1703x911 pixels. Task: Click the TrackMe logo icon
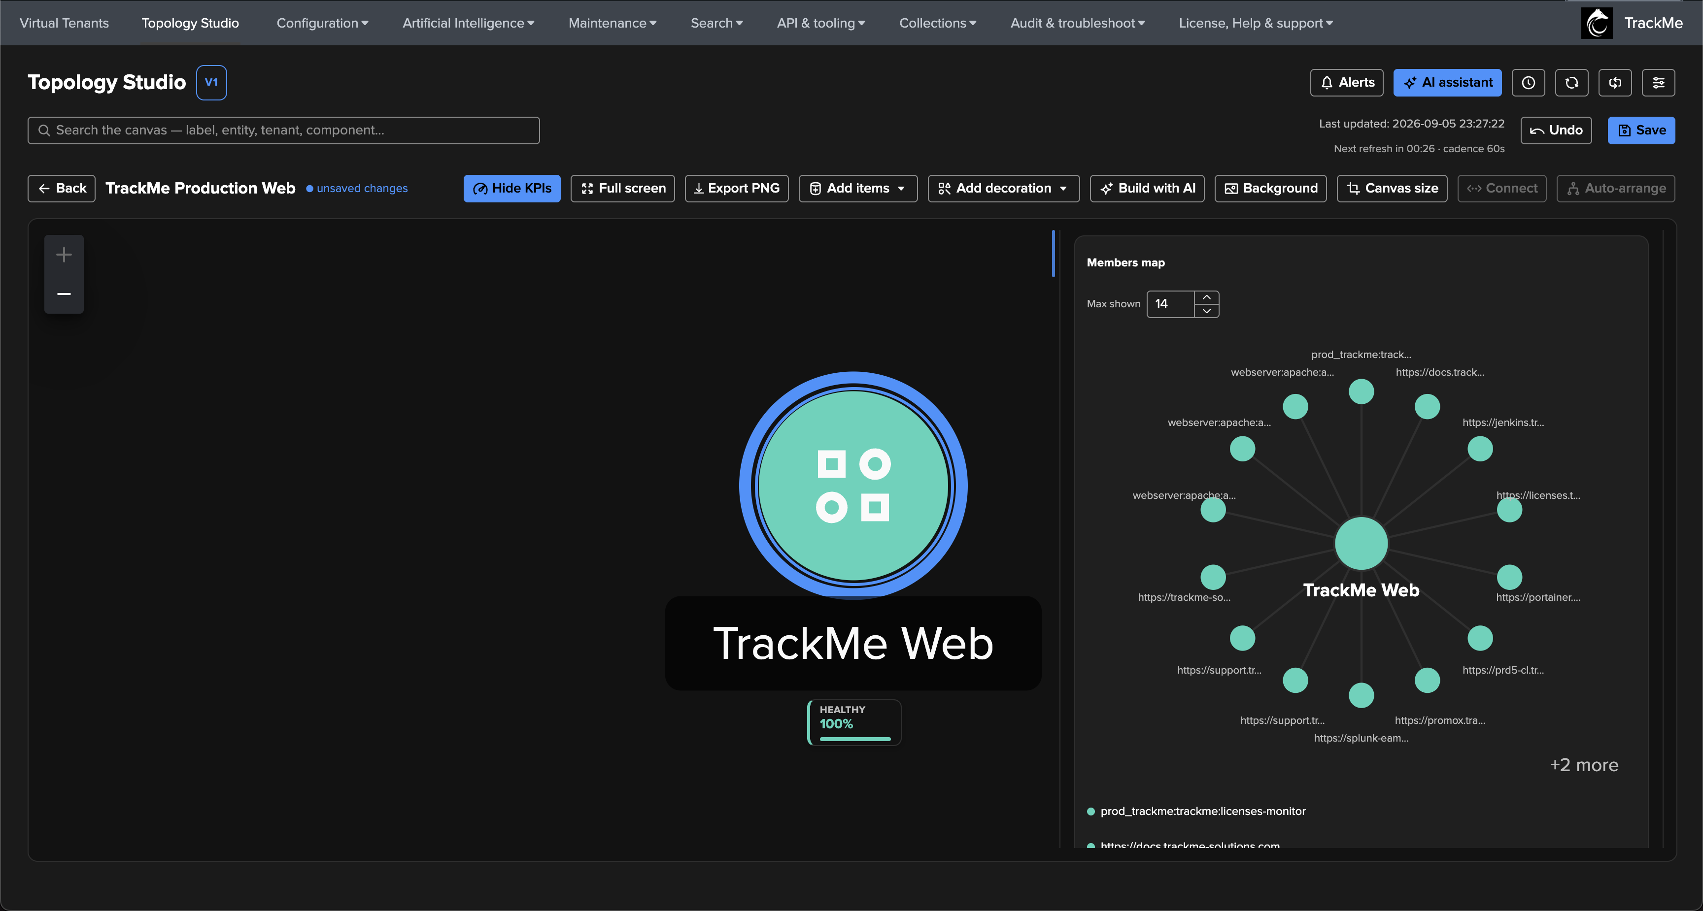point(1597,23)
